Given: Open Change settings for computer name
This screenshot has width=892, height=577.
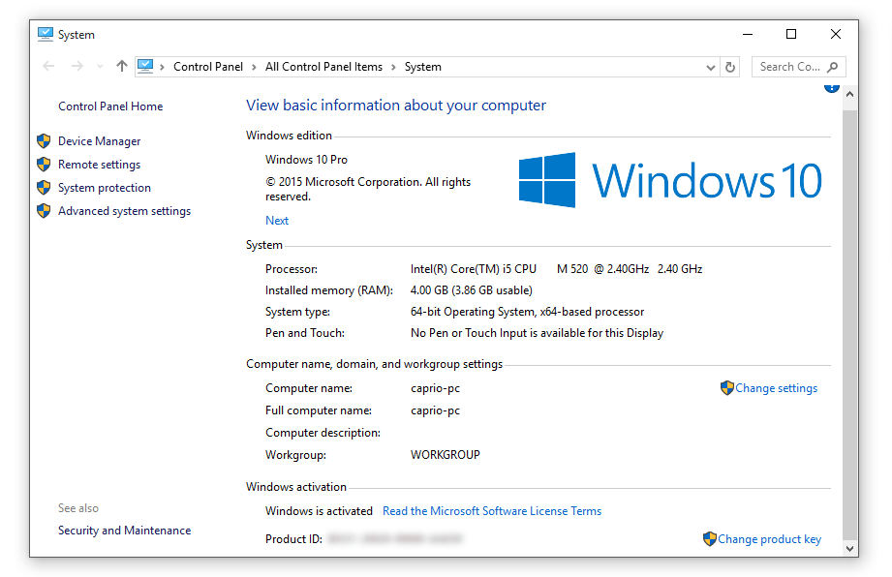Looking at the screenshot, I should point(776,388).
